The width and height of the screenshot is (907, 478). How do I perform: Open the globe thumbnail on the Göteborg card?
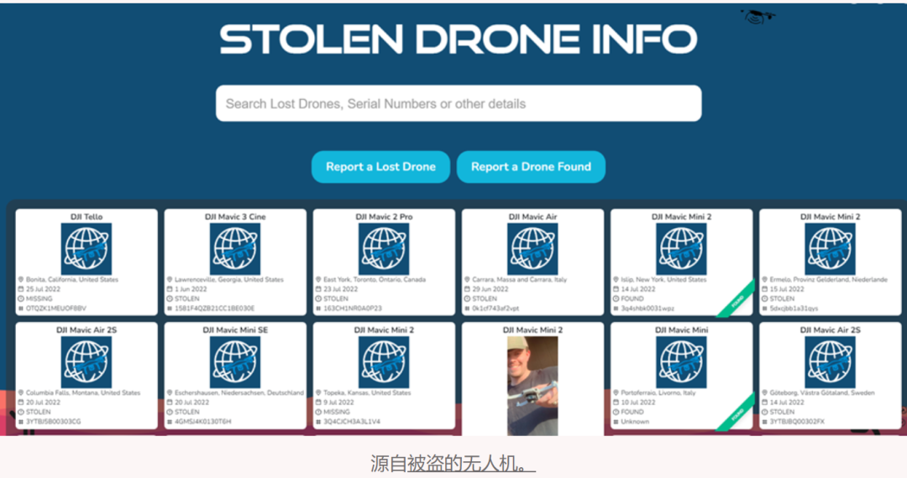[x=830, y=362]
